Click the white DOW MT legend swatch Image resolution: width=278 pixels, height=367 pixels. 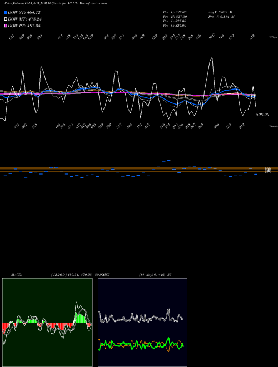click(x=6, y=19)
